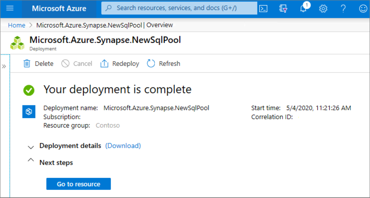Screen dimensions: 370x198
Task: Open portal settings gear
Action: 323,8
